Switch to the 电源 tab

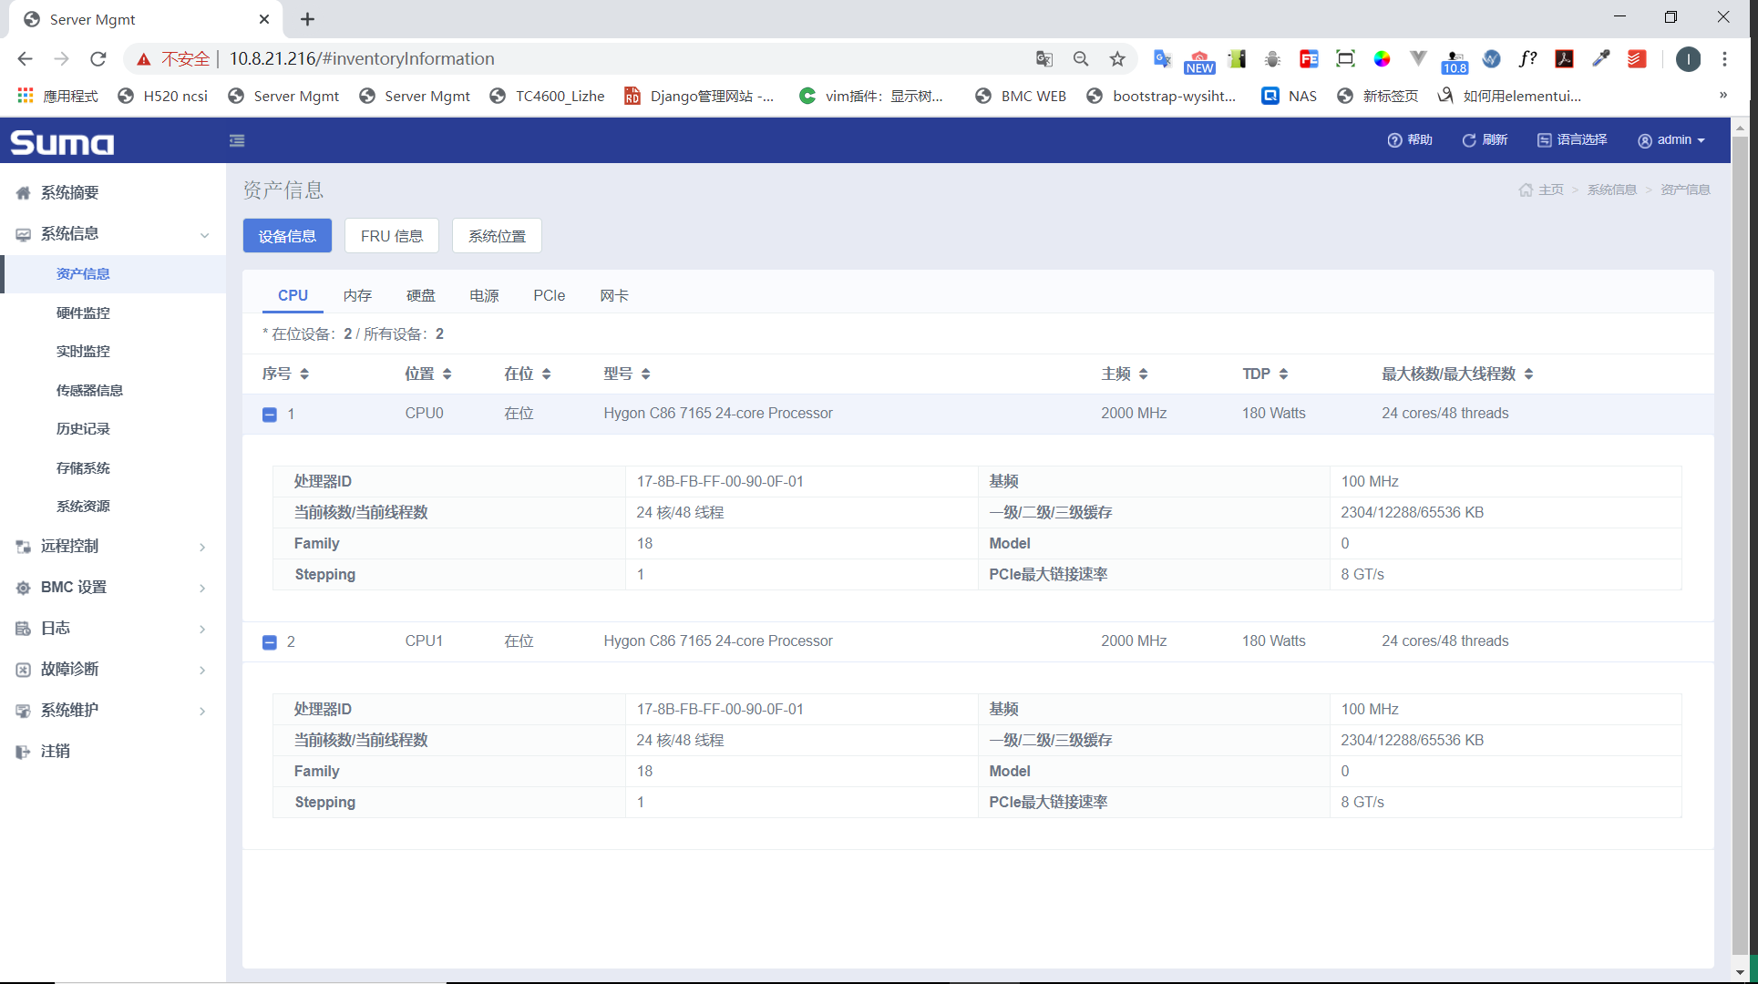pos(484,295)
